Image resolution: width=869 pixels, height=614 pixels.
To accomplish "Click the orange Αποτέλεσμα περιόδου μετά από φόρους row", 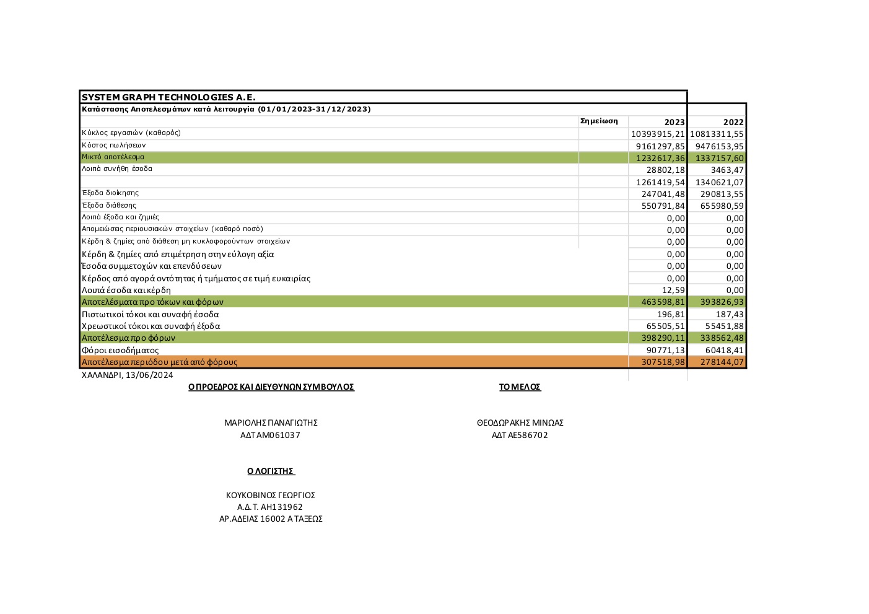I will 159,362.
